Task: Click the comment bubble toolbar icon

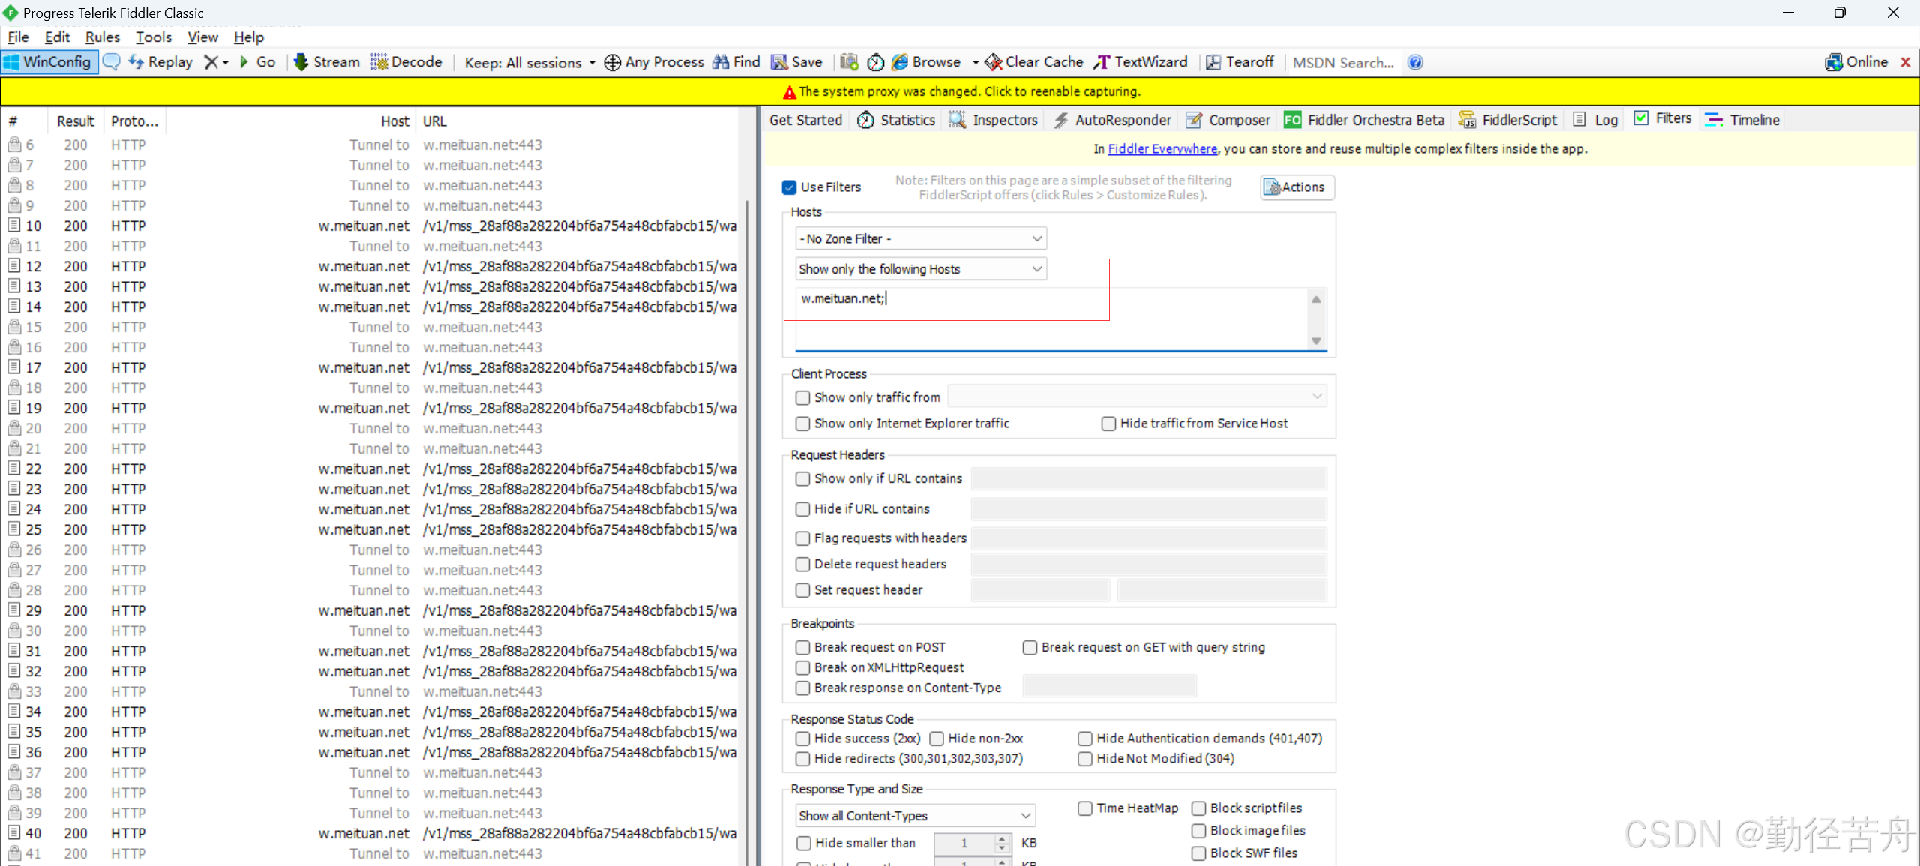Action: [111, 62]
